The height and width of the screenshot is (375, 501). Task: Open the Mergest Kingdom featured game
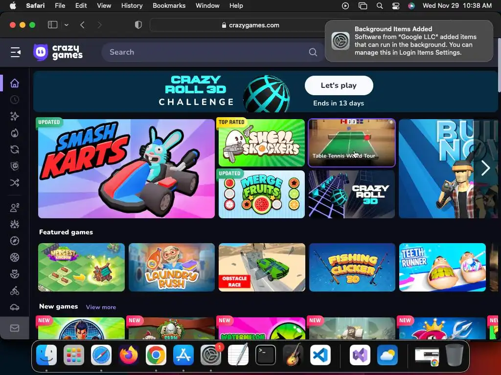point(82,267)
